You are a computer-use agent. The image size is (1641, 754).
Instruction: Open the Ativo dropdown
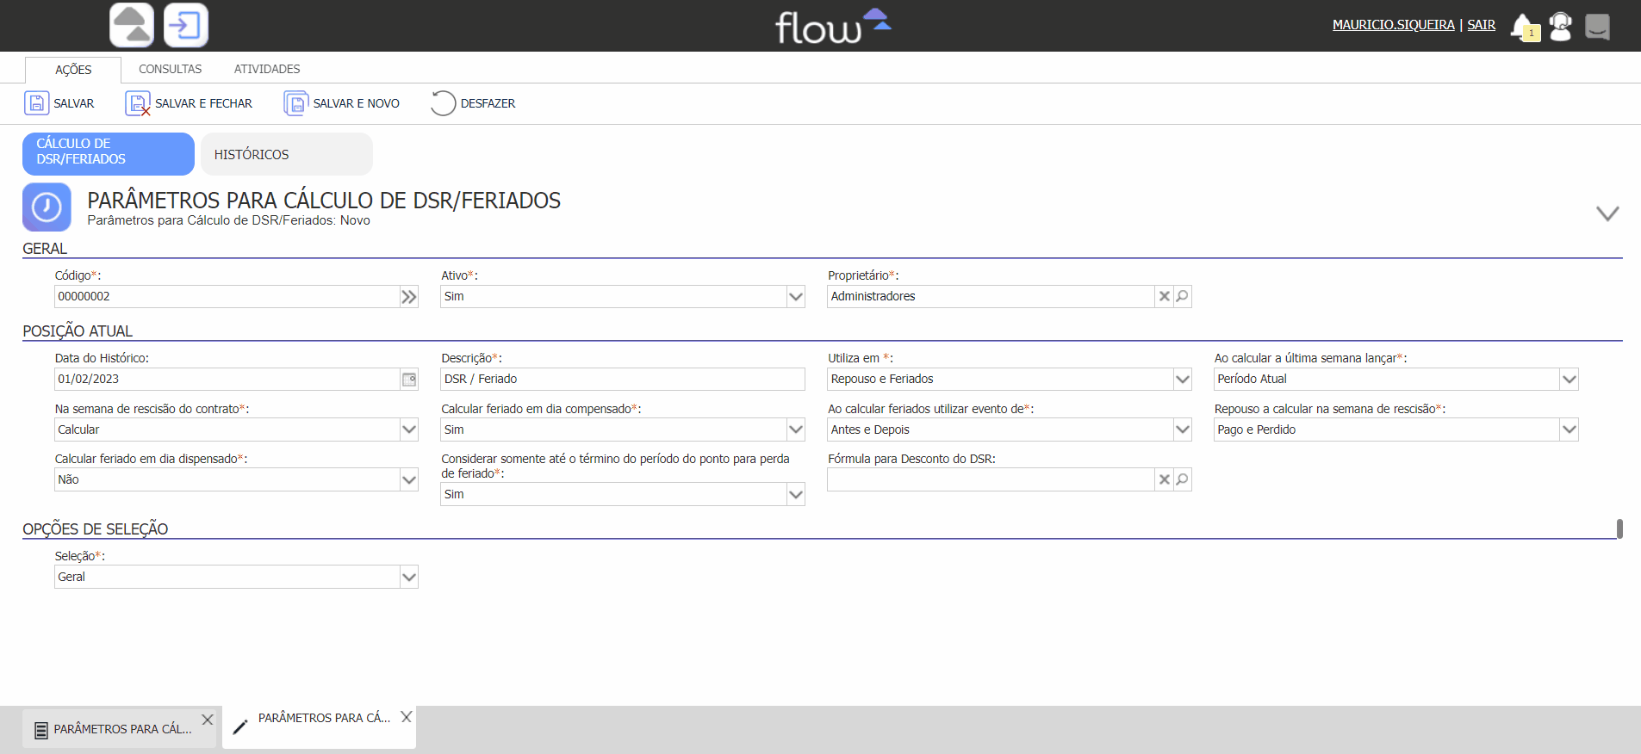tap(795, 297)
